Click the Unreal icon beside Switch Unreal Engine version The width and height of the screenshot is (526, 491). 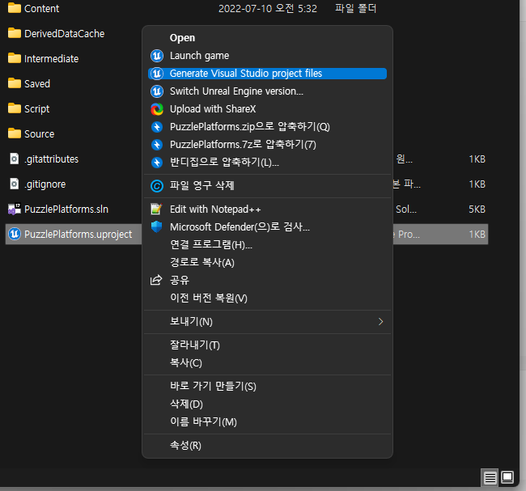coord(157,91)
